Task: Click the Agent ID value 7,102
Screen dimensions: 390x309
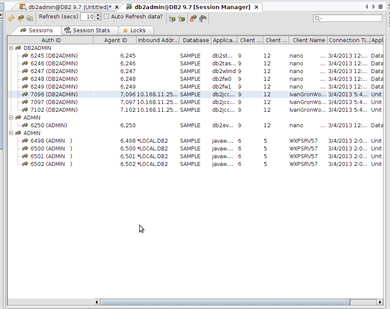Action: (128, 110)
